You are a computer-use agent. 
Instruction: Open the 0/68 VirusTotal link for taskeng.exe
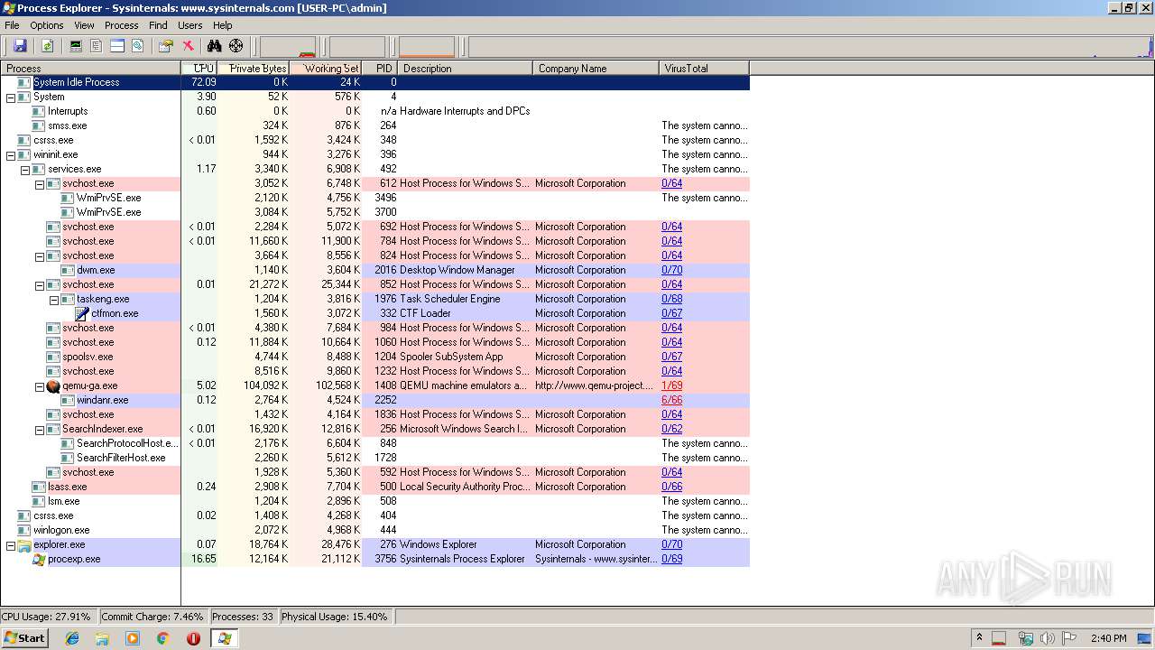[x=671, y=299]
